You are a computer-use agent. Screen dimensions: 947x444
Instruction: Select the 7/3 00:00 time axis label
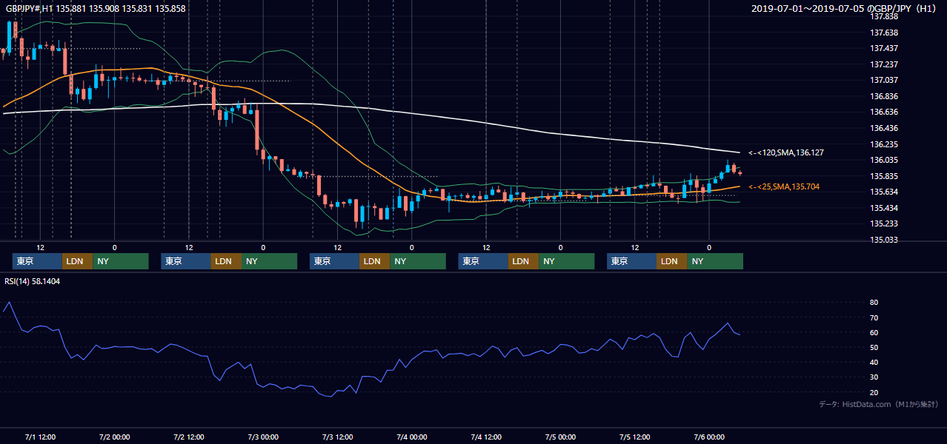[x=263, y=437]
